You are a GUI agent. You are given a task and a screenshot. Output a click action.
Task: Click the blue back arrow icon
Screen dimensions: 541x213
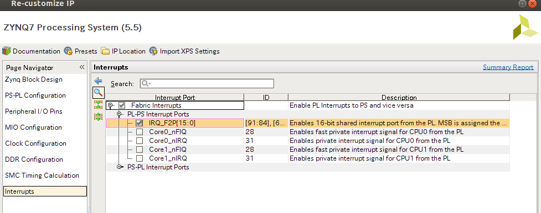(x=99, y=81)
